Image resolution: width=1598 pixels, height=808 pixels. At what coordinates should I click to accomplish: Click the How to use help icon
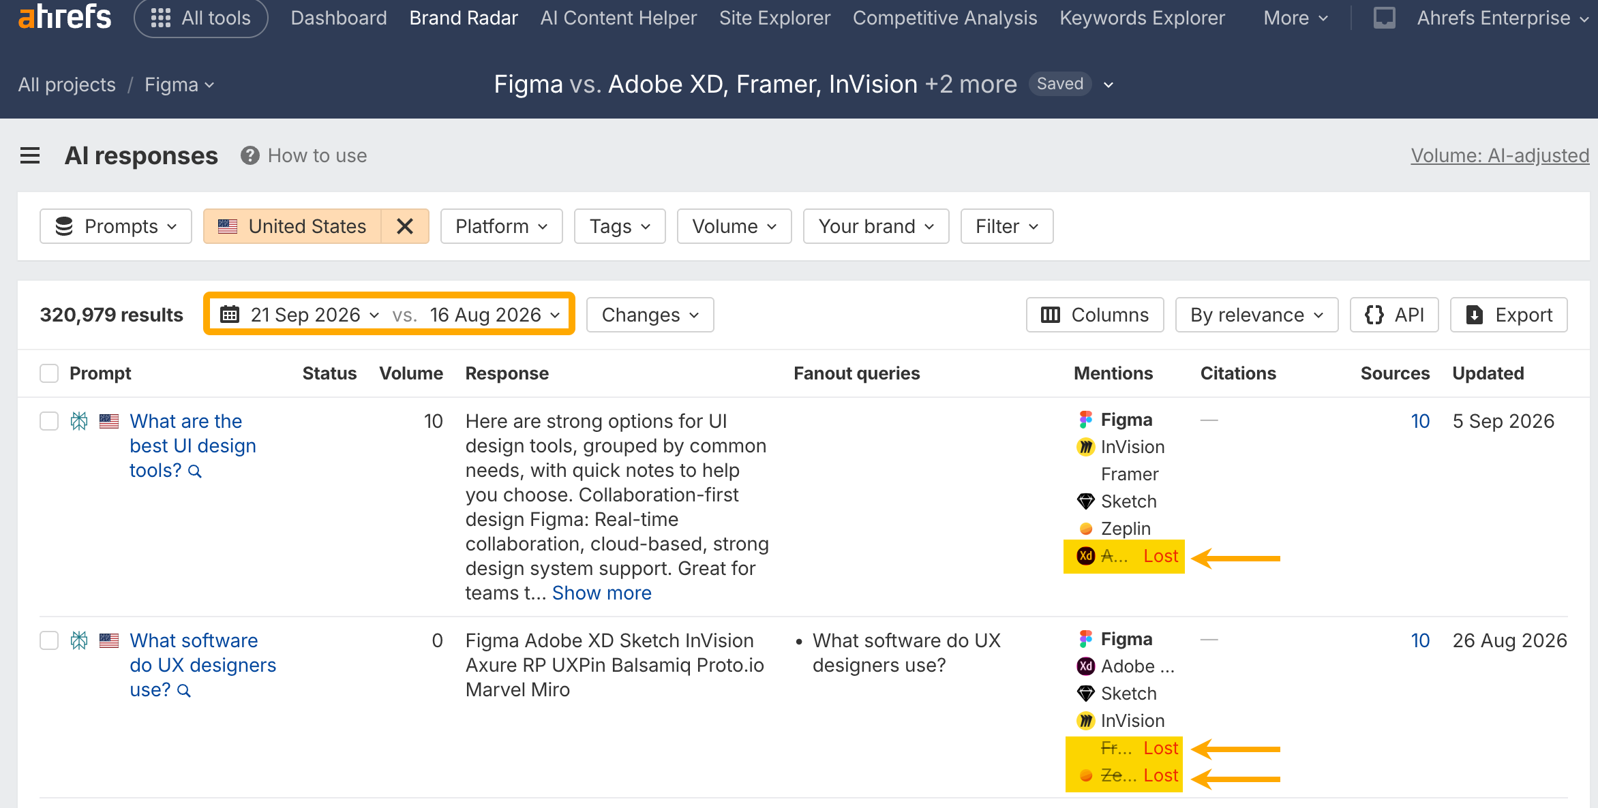[x=250, y=156]
